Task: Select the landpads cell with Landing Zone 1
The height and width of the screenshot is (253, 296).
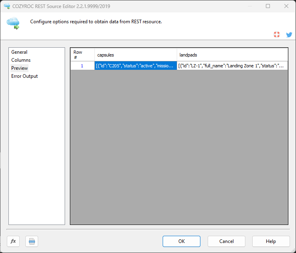Action: pos(233,66)
